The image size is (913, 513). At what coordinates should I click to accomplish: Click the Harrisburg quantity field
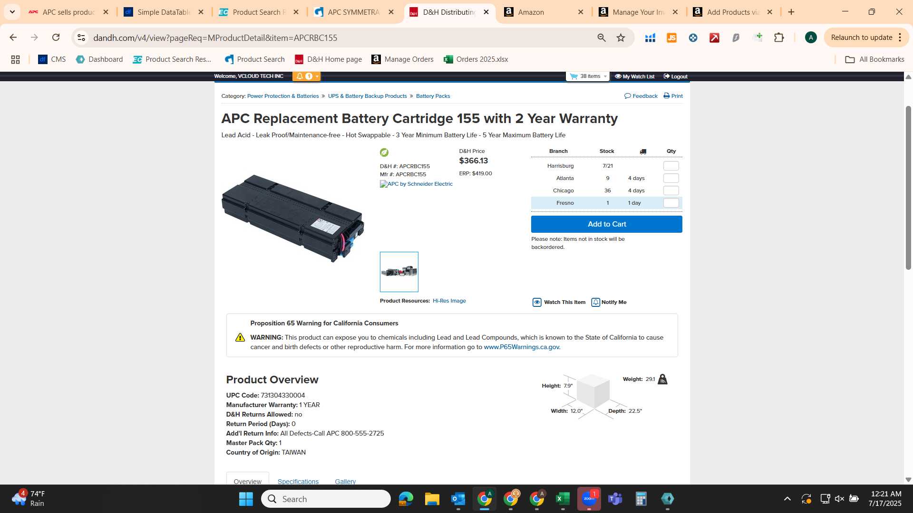(671, 166)
